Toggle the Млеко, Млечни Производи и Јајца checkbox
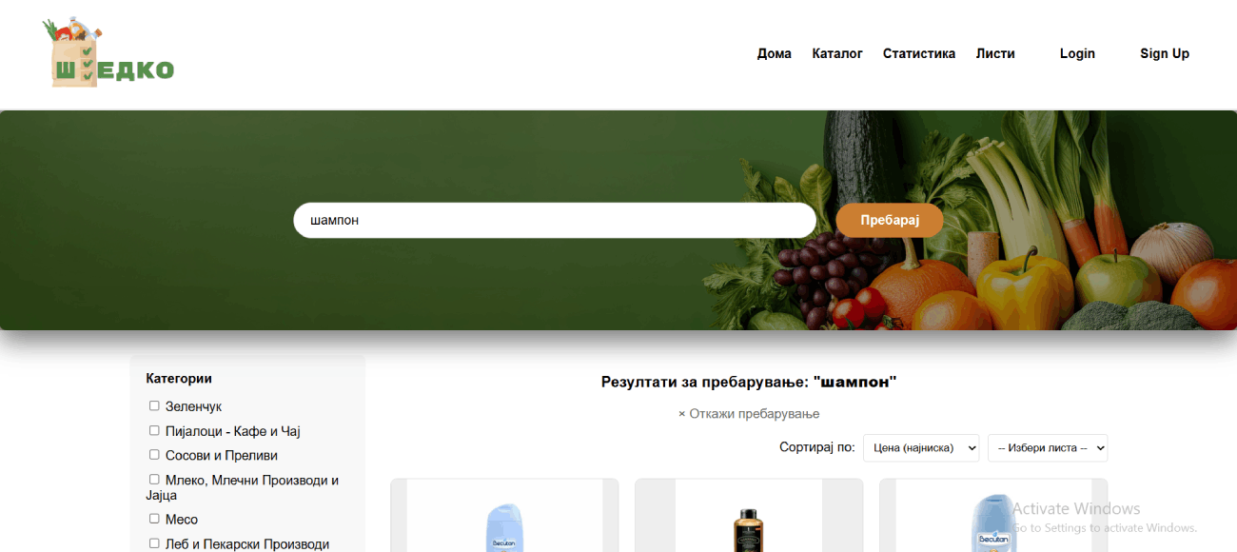The height and width of the screenshot is (552, 1237). 154,480
